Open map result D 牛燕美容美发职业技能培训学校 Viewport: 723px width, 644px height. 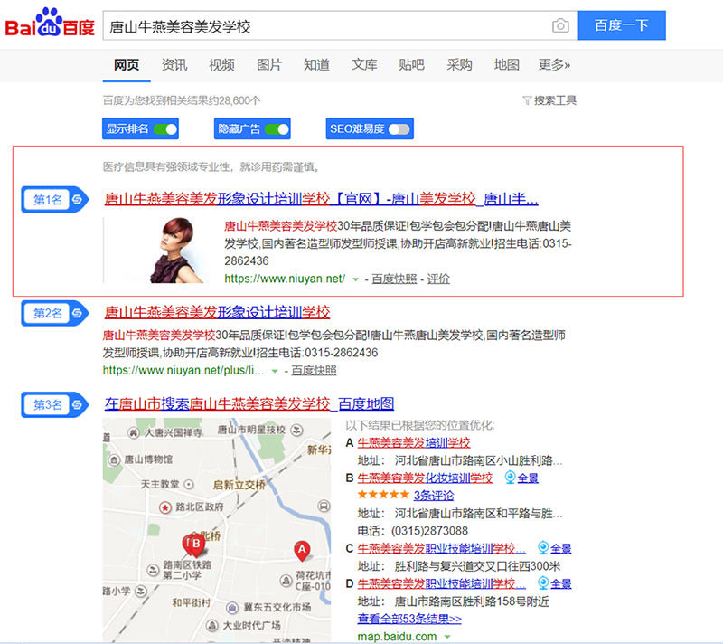441,584
